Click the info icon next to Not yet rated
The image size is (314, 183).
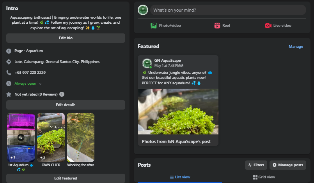62,94
